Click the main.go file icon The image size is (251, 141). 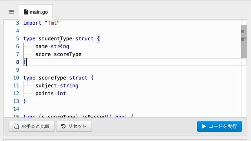tap(26, 12)
